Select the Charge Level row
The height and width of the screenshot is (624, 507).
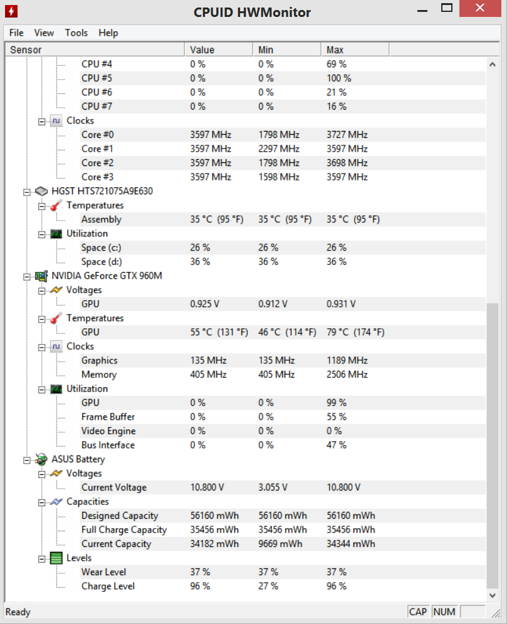(246, 586)
